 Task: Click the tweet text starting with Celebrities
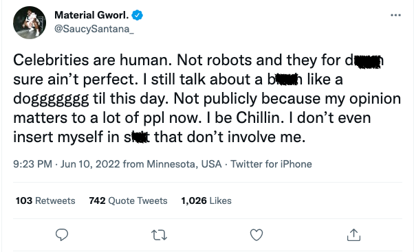click(207, 98)
